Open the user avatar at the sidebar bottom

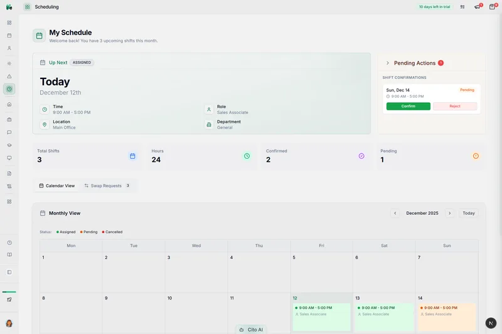point(9,323)
